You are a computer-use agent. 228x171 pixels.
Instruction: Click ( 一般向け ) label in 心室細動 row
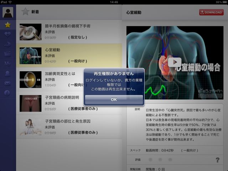tap(78, 61)
